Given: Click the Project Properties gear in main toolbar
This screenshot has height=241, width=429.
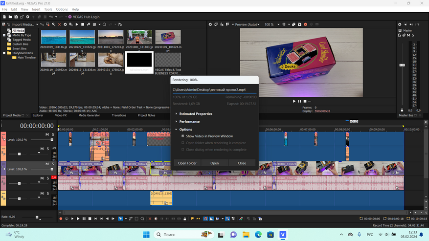Looking at the screenshot, I should coord(27,17).
